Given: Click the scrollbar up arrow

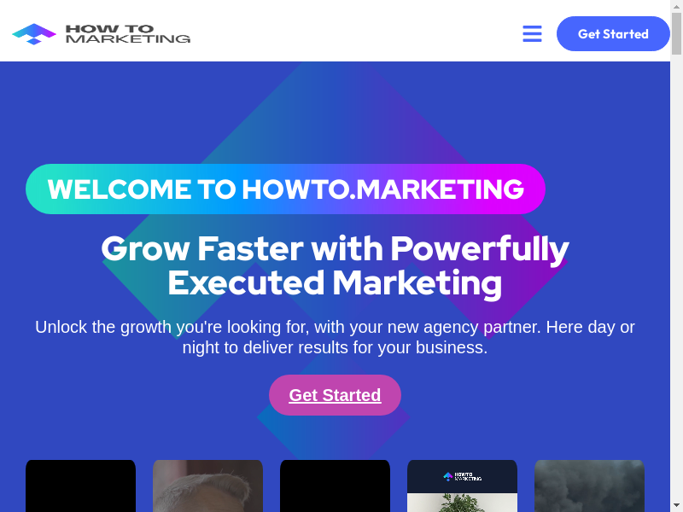Looking at the screenshot, I should pos(676,5).
